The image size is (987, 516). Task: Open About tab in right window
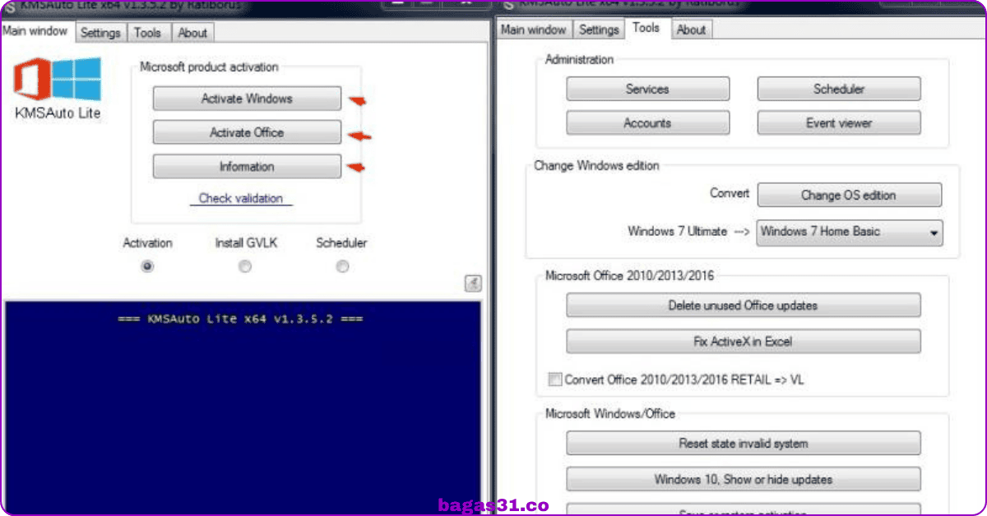[x=691, y=30]
